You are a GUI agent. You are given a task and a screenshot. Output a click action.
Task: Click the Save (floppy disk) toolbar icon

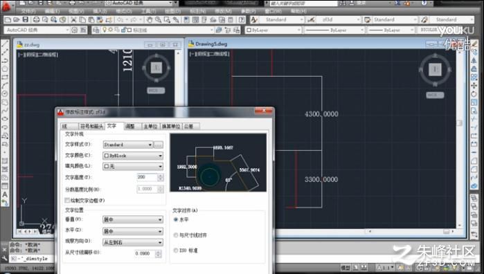click(26, 20)
